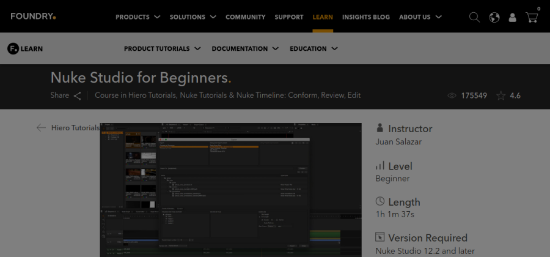
Task: Click the F. Learn logo
Action: [x=25, y=49]
